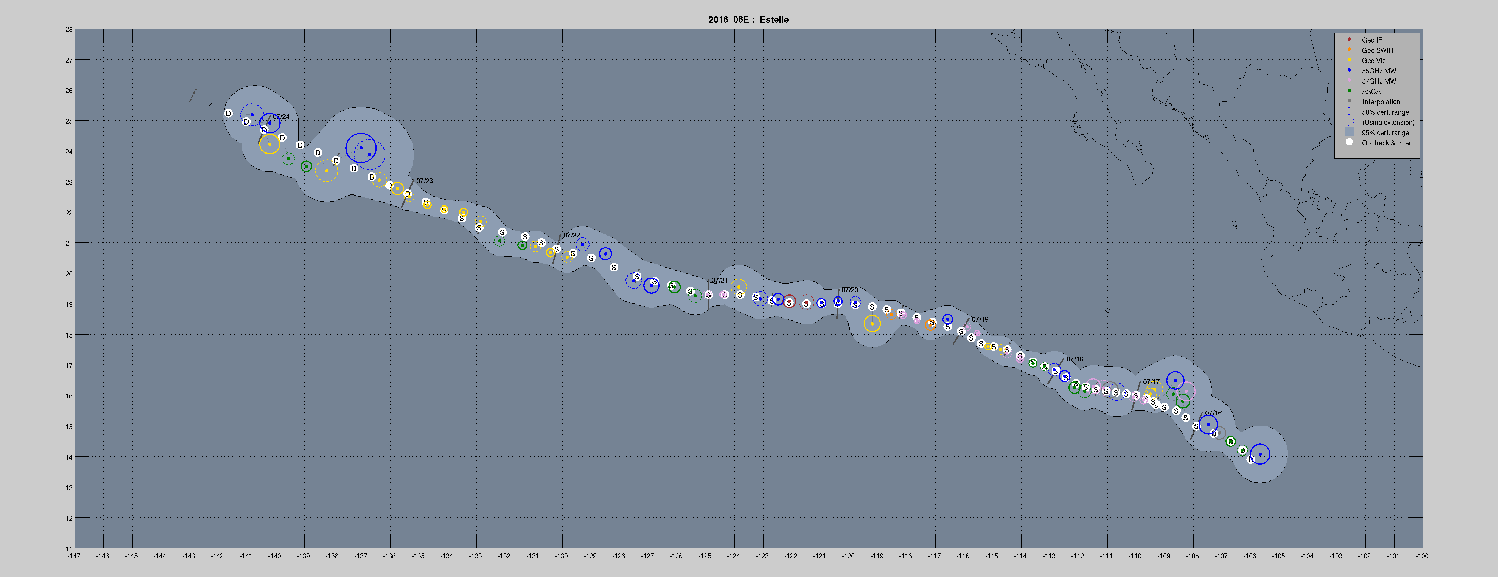Click the 50% cert. range circle icon
The image size is (1498, 577).
tap(1349, 112)
